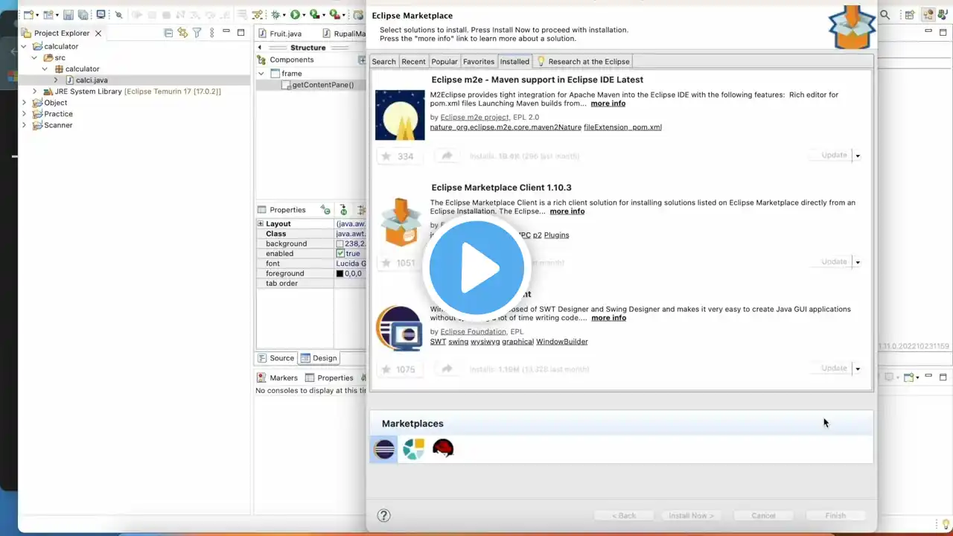953x536 pixels.
Task: Click the background property color swatch
Action: [340, 243]
